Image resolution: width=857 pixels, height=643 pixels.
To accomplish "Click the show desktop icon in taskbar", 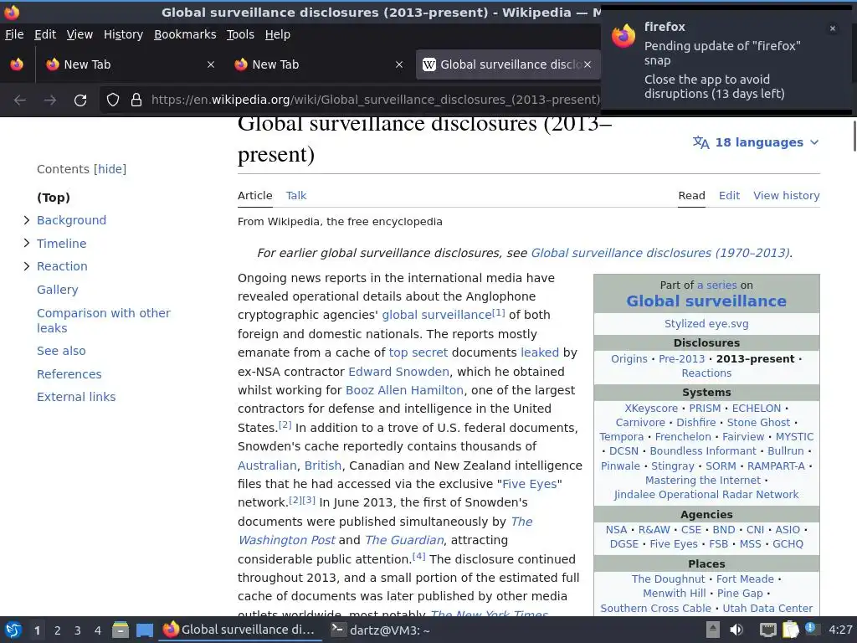I will pos(144,630).
